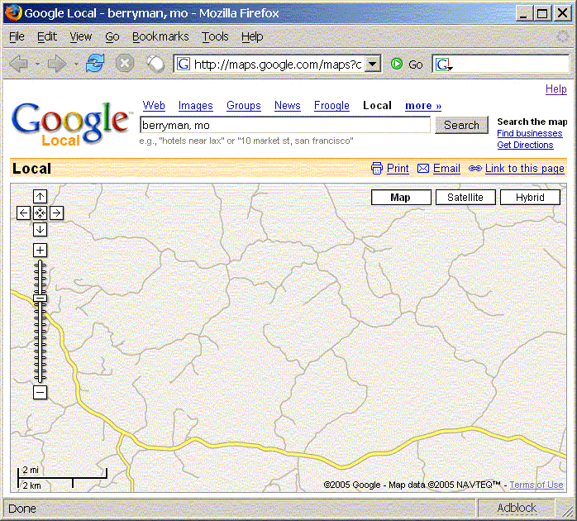Viewport: 577px width, 521px height.
Task: Switch to Satellite view
Action: (465, 198)
